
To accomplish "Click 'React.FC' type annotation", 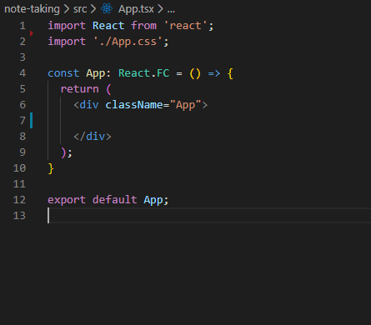I will click(x=144, y=73).
